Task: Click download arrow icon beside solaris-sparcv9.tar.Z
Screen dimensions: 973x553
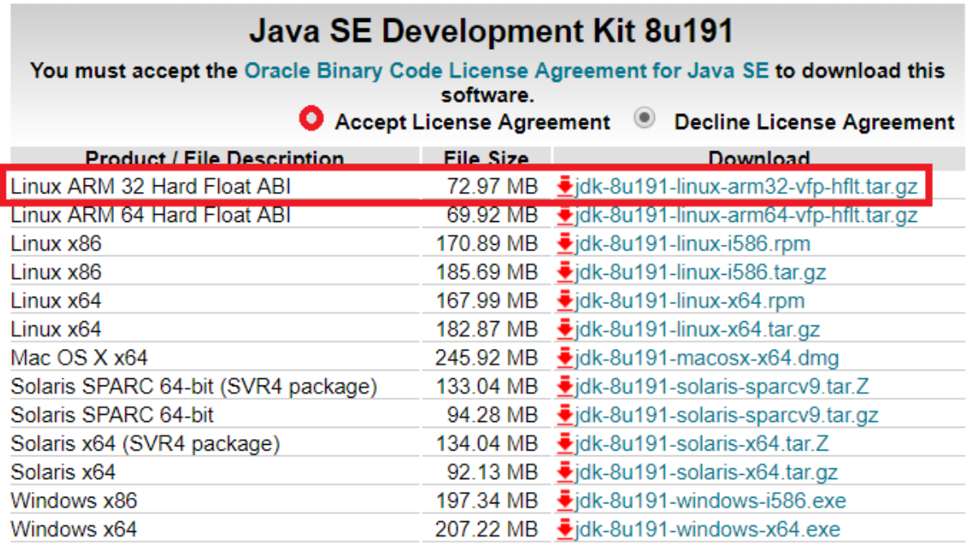Action: [565, 385]
